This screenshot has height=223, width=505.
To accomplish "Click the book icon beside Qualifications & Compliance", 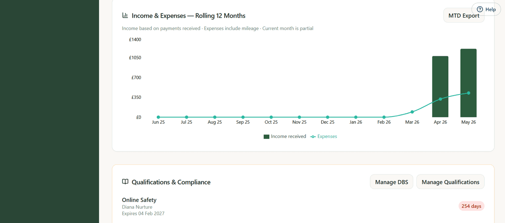I will click(x=125, y=182).
